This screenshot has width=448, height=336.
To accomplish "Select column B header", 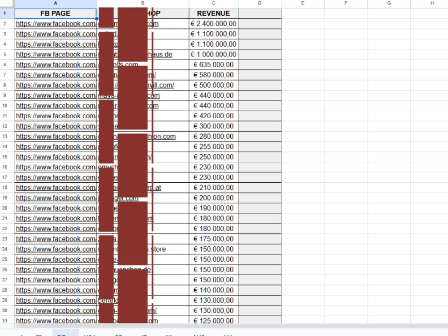I will pos(142,3).
